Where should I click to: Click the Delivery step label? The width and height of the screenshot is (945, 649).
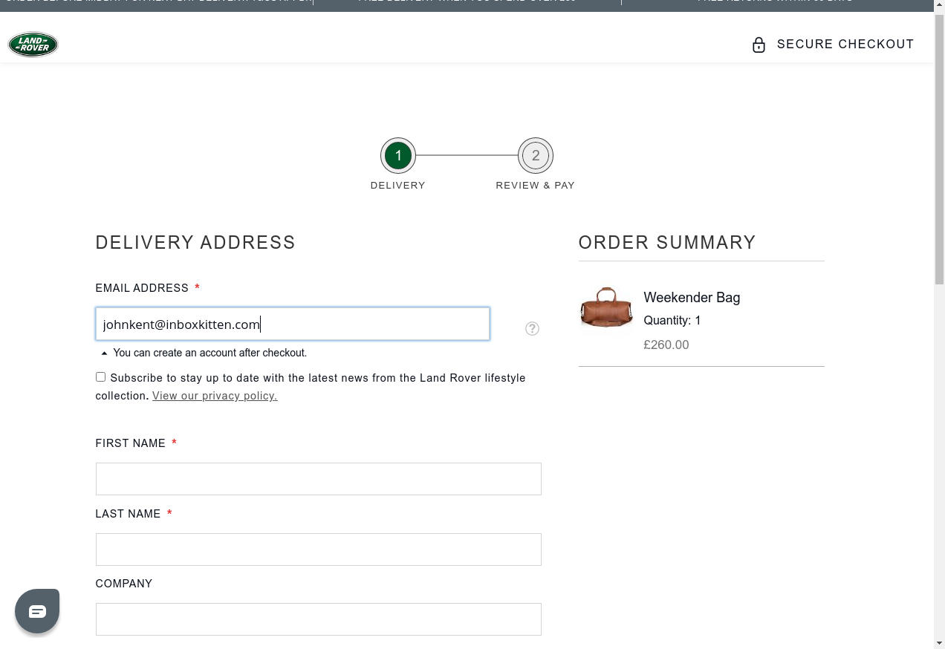pyautogui.click(x=397, y=186)
